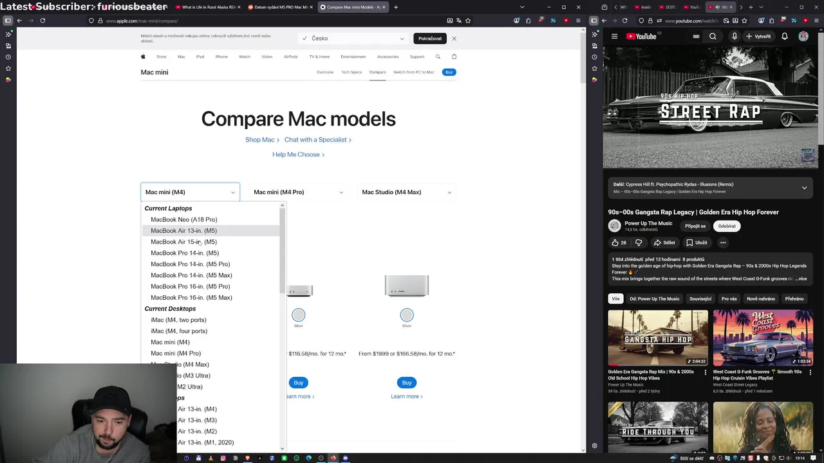
Task: Click Buy under Mac Studio (M4 Max)
Action: click(407, 383)
